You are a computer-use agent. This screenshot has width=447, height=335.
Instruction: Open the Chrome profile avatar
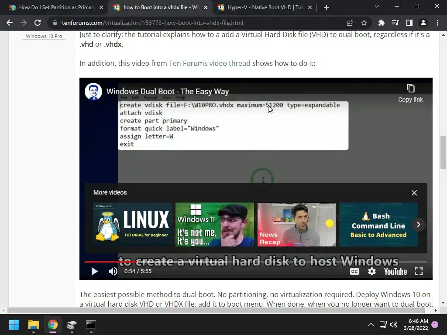click(423, 23)
